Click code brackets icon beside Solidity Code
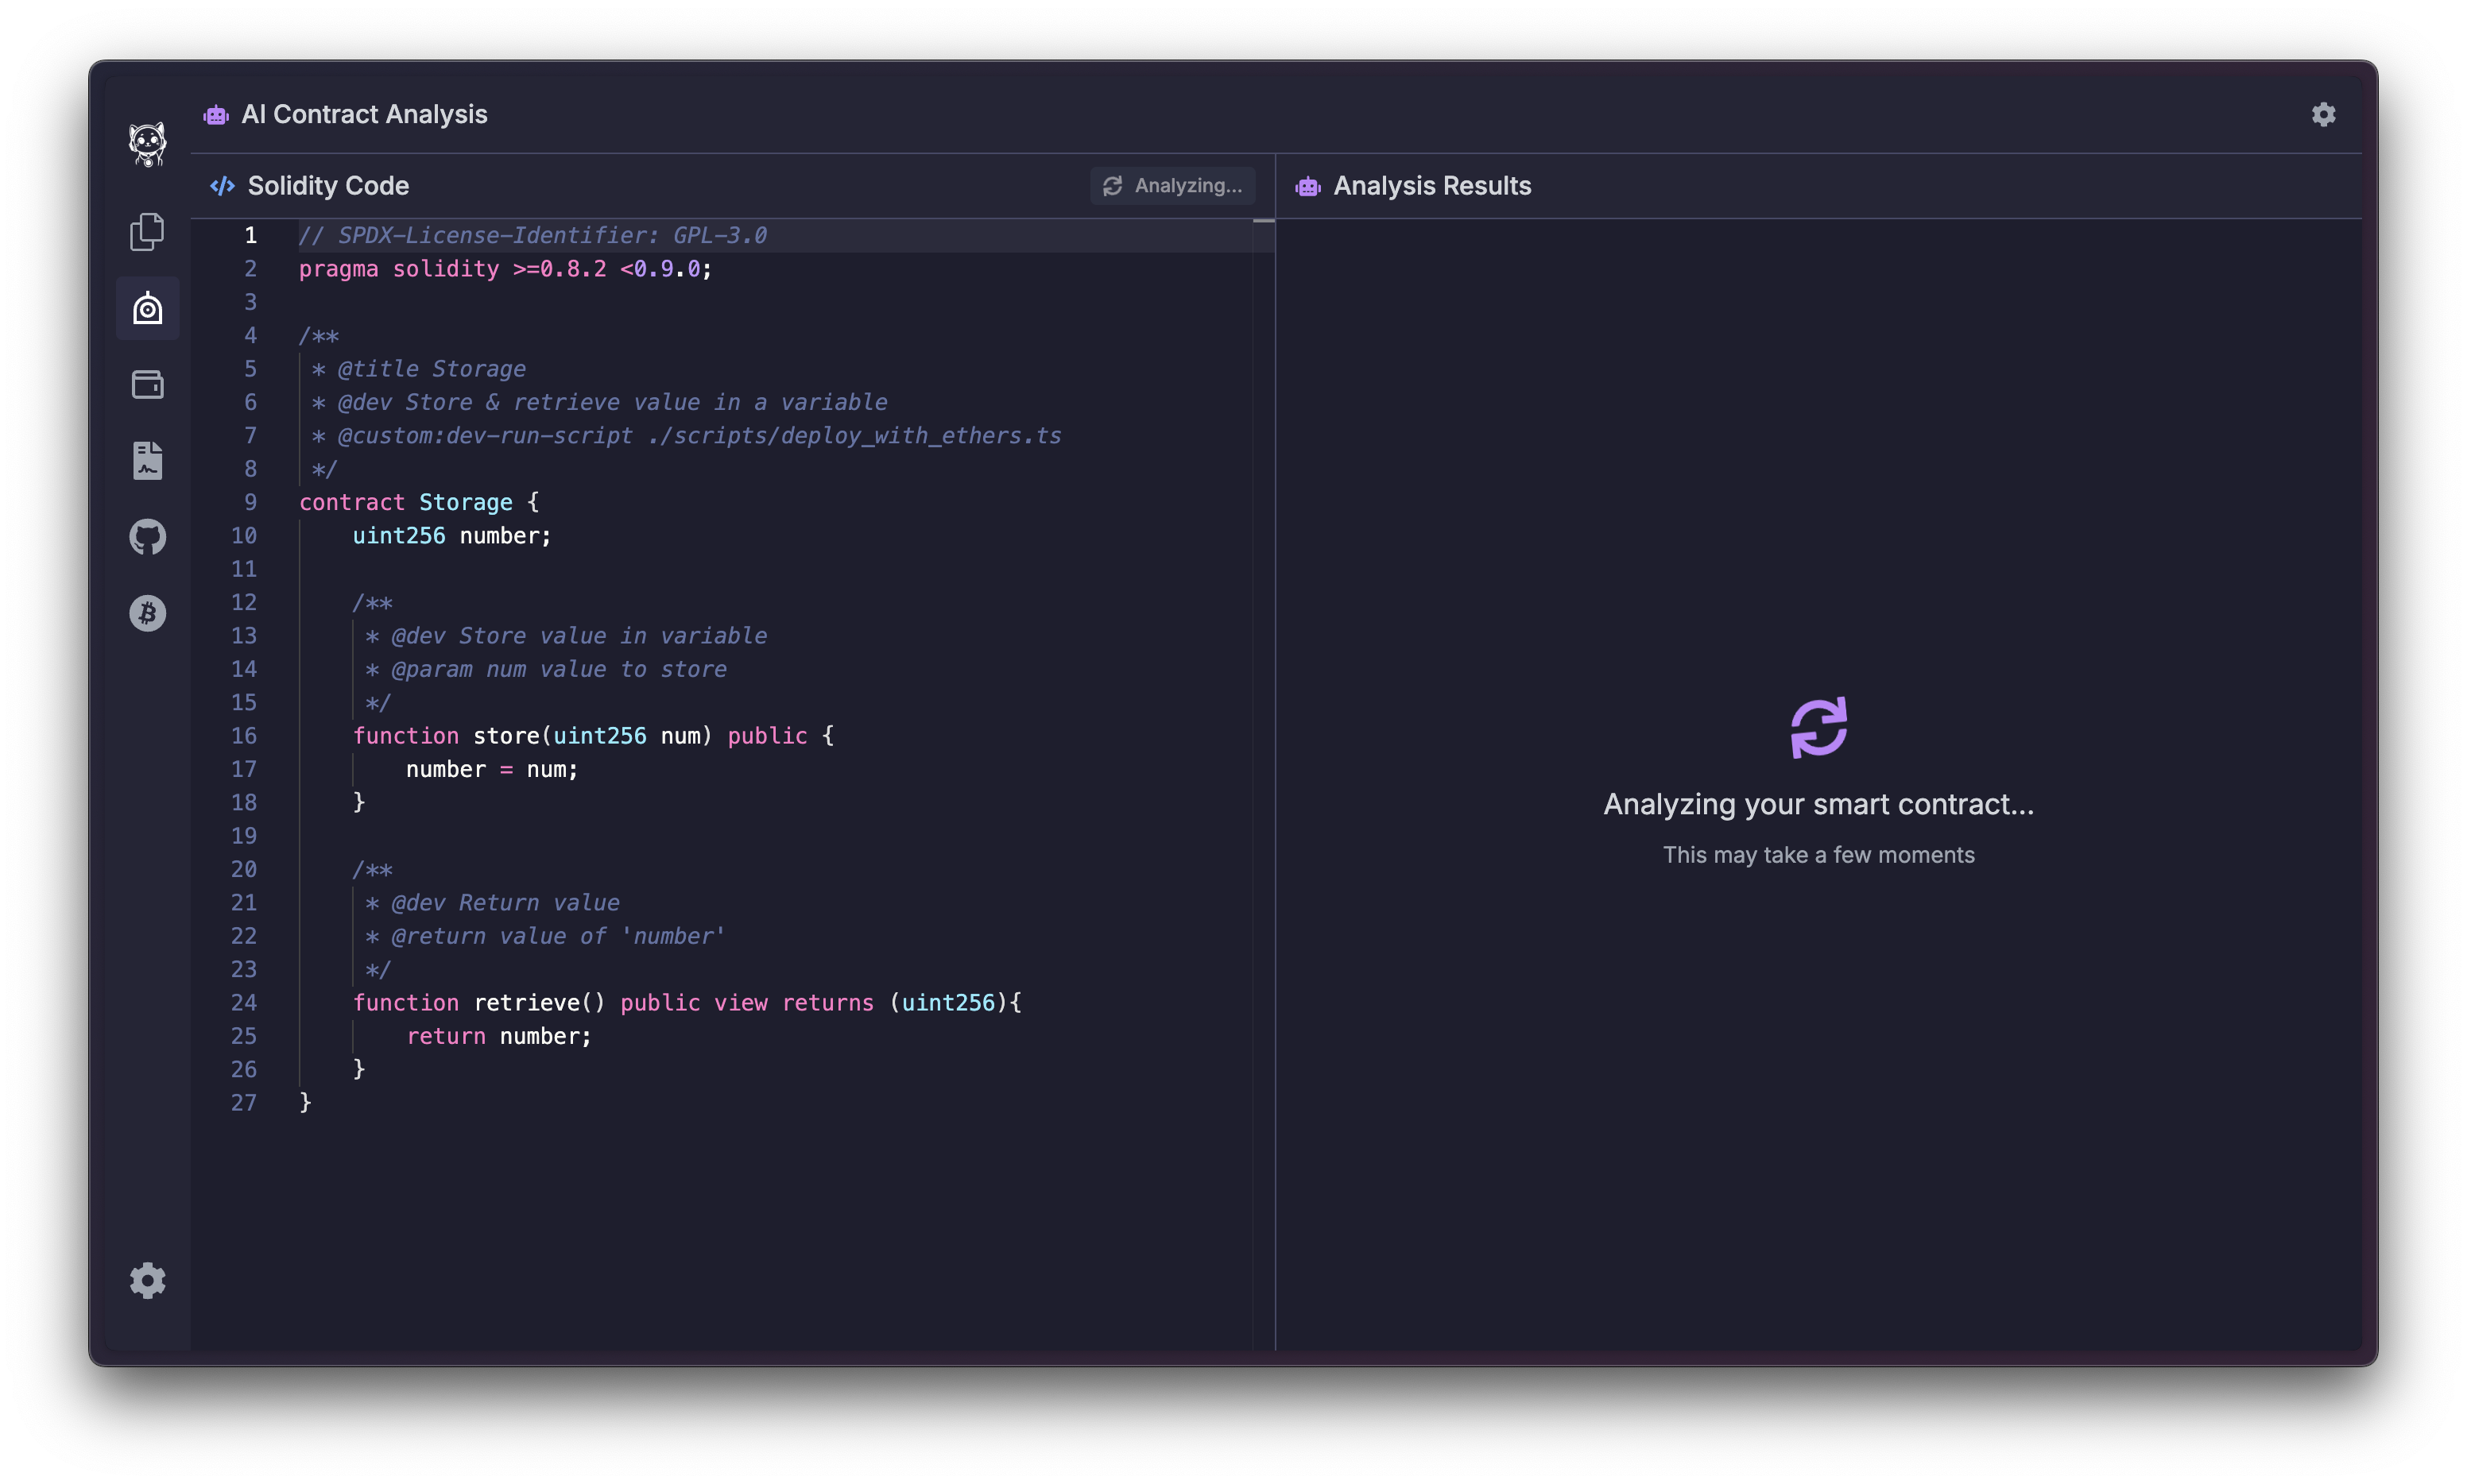This screenshot has height=1484, width=2467. [222, 186]
